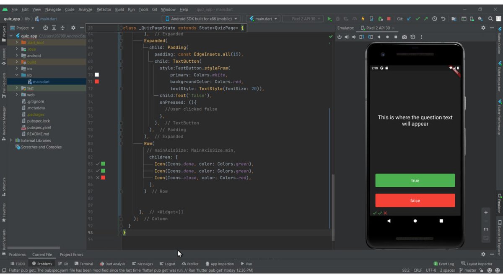
Task: Open main.dart run configuration dropdown
Action: coord(263,19)
